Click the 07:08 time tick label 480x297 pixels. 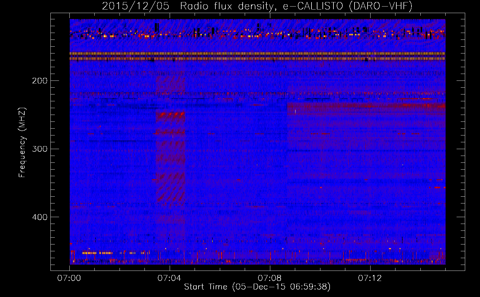pyautogui.click(x=270, y=278)
